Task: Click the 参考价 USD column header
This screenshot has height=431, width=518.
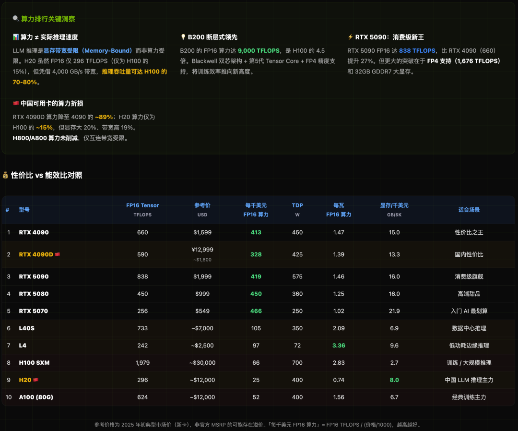Action: (202, 210)
